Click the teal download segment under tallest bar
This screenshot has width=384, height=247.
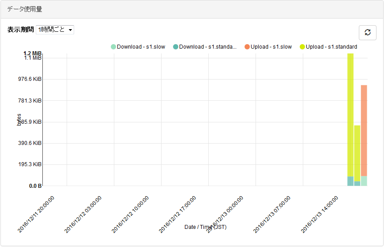350,181
